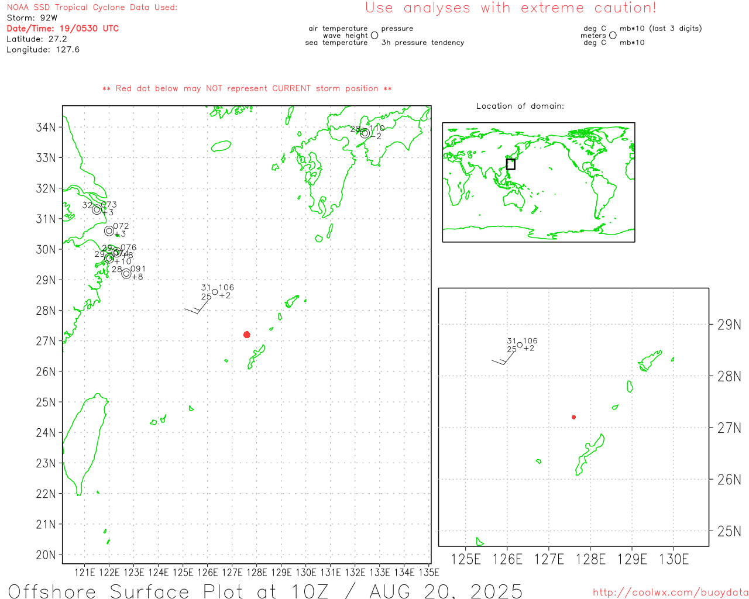Click the red storm dot on zoomed map

pos(573,417)
